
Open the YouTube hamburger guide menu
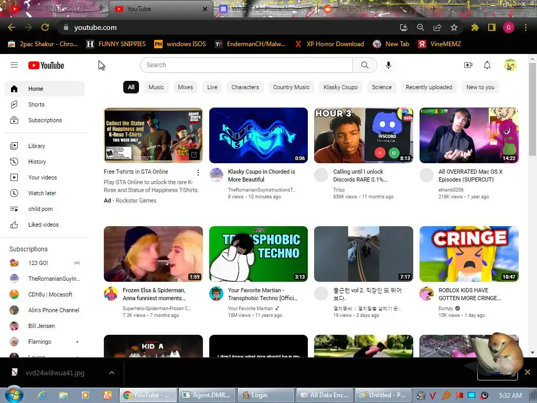pos(14,65)
